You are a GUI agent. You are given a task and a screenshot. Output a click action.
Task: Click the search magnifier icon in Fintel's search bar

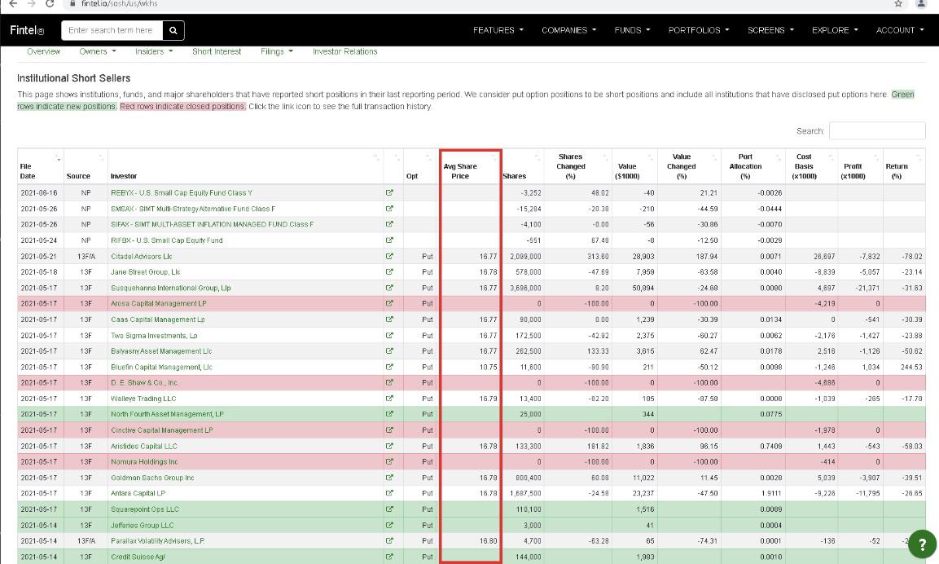point(172,30)
